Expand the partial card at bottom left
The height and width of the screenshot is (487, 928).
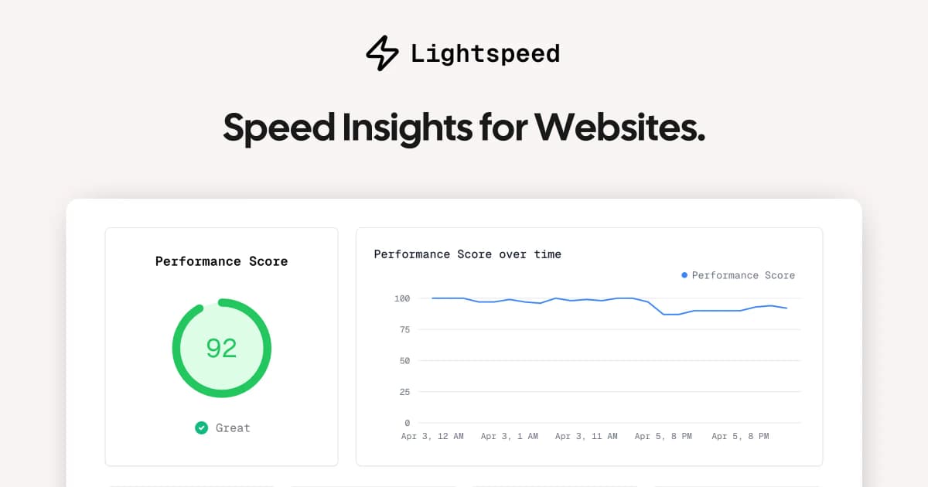[x=192, y=485]
